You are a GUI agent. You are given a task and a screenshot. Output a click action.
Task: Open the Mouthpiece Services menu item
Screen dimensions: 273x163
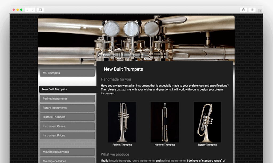(67, 152)
